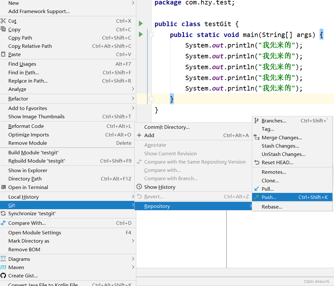Select Rebuild Module 'testgit'
This screenshot has height=286, width=334.
click(x=68, y=161)
